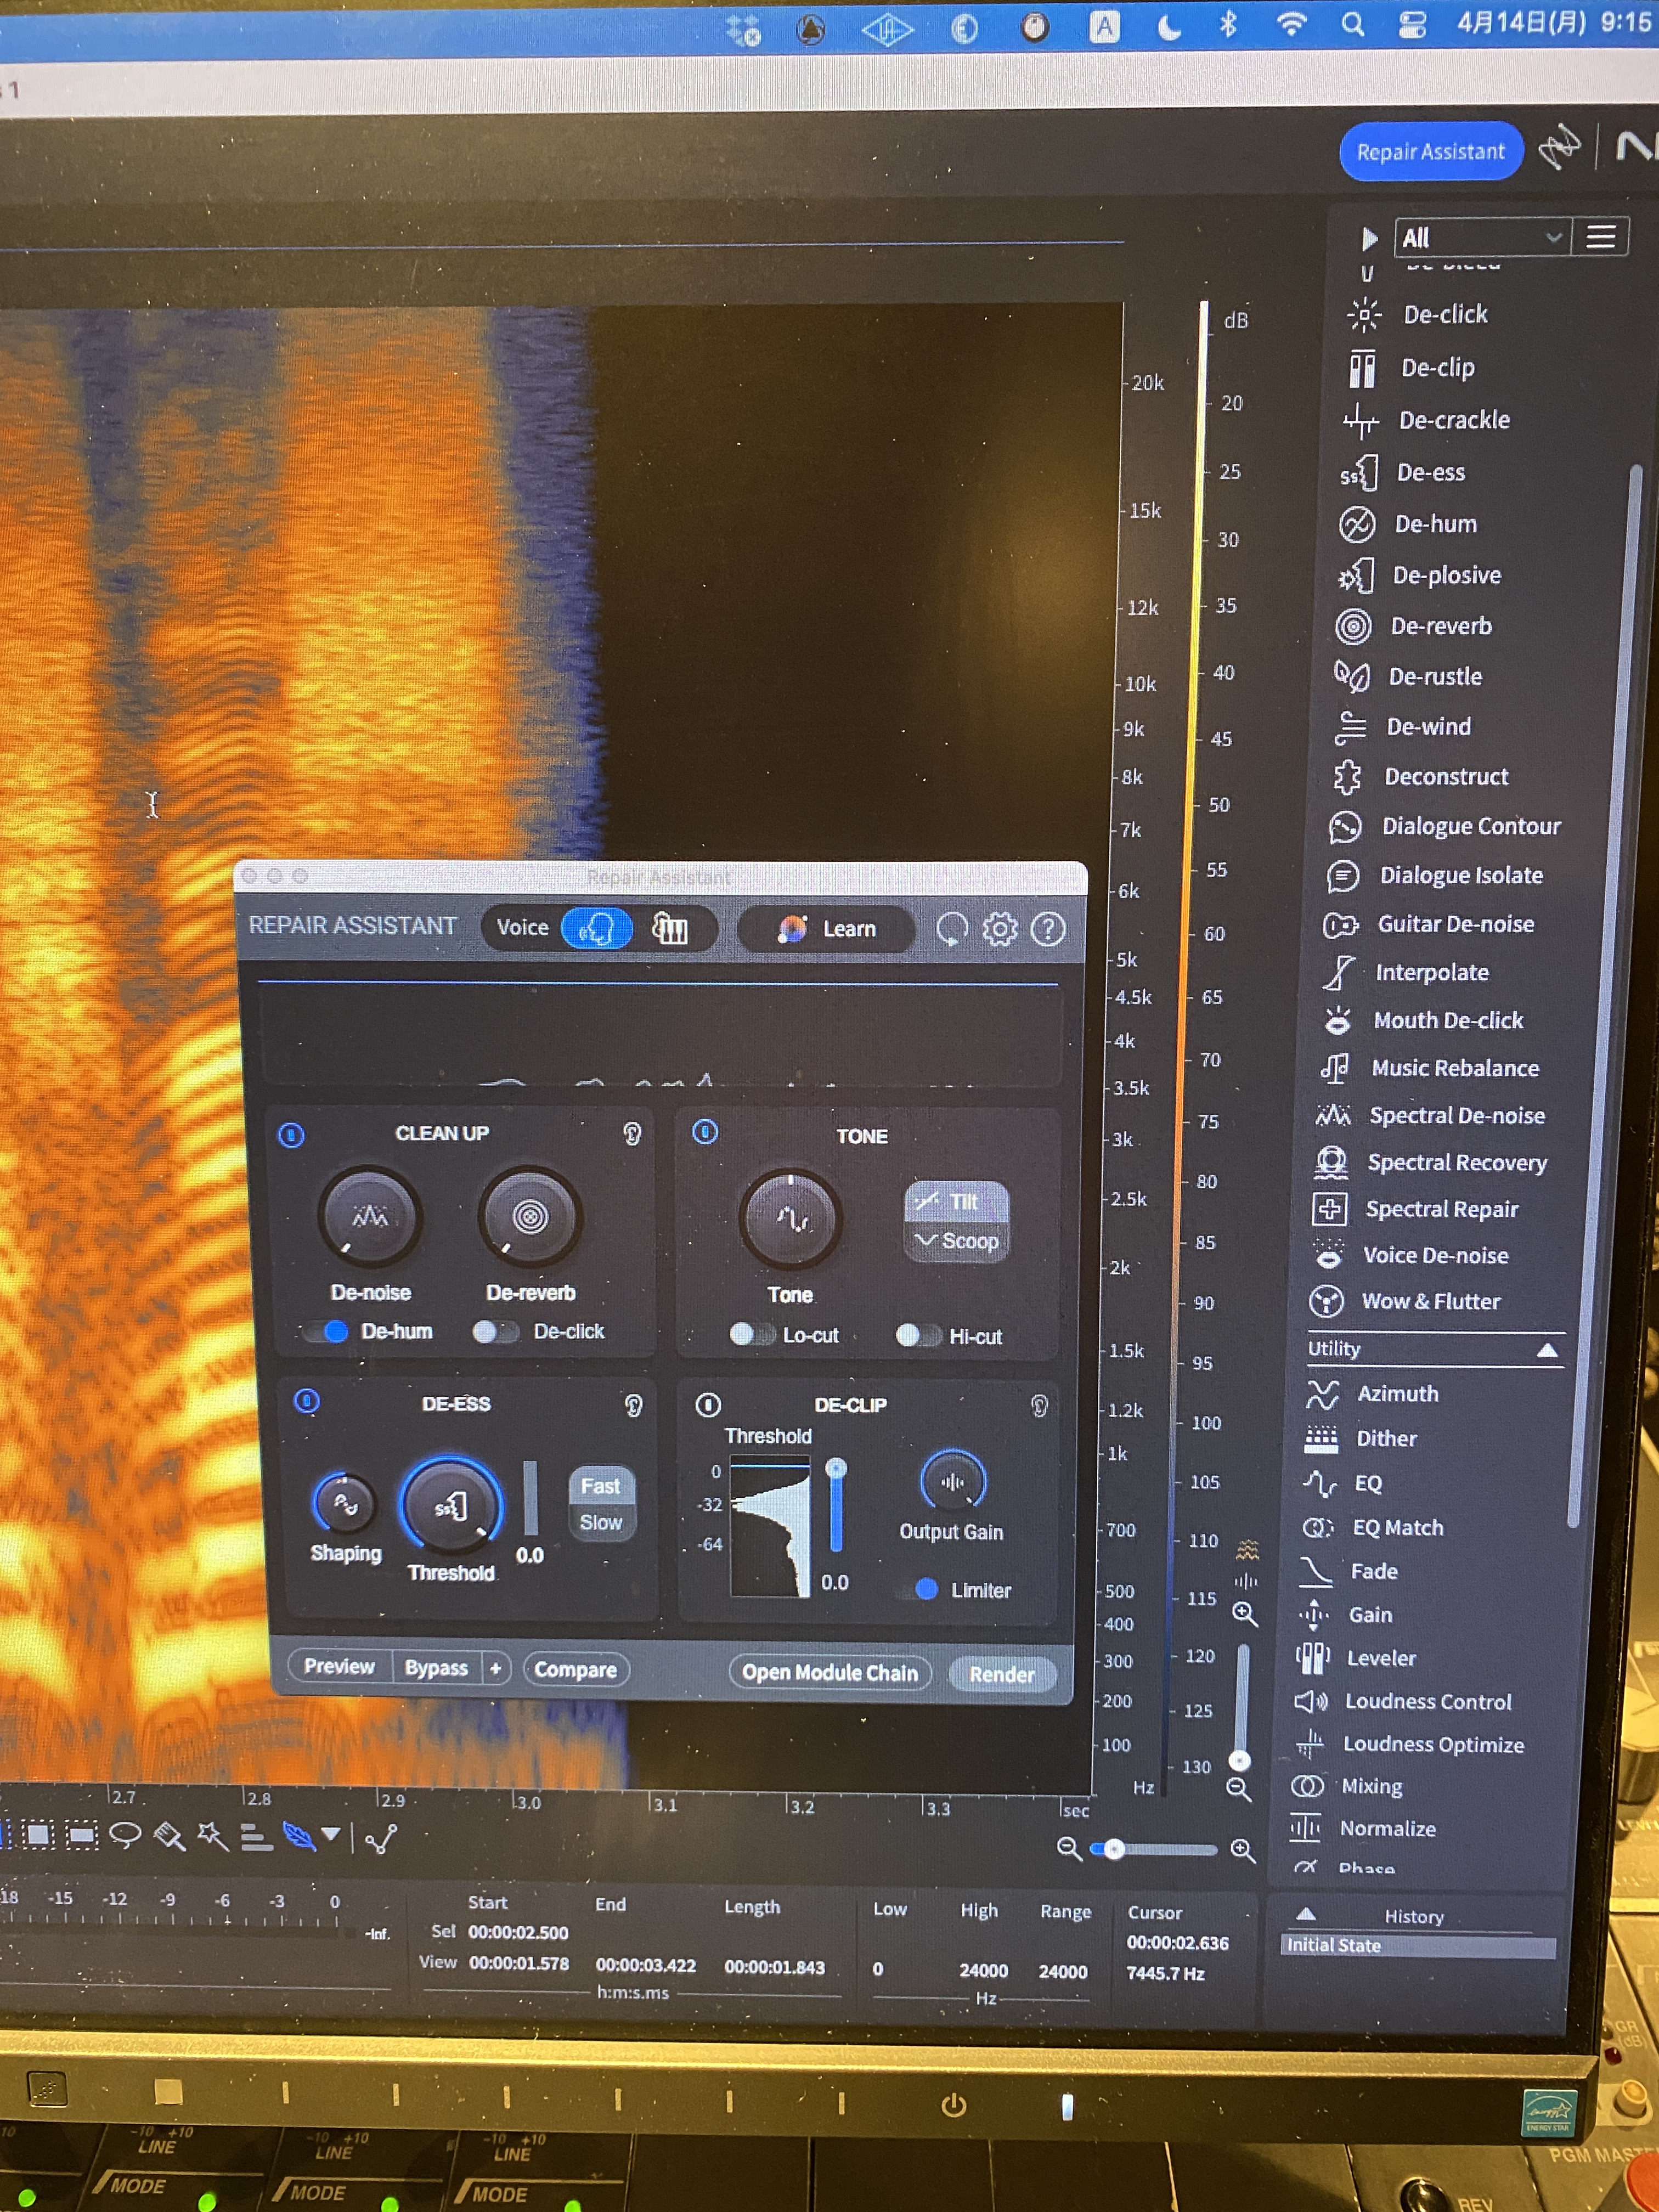Open the De-plosive module

coord(1419,575)
